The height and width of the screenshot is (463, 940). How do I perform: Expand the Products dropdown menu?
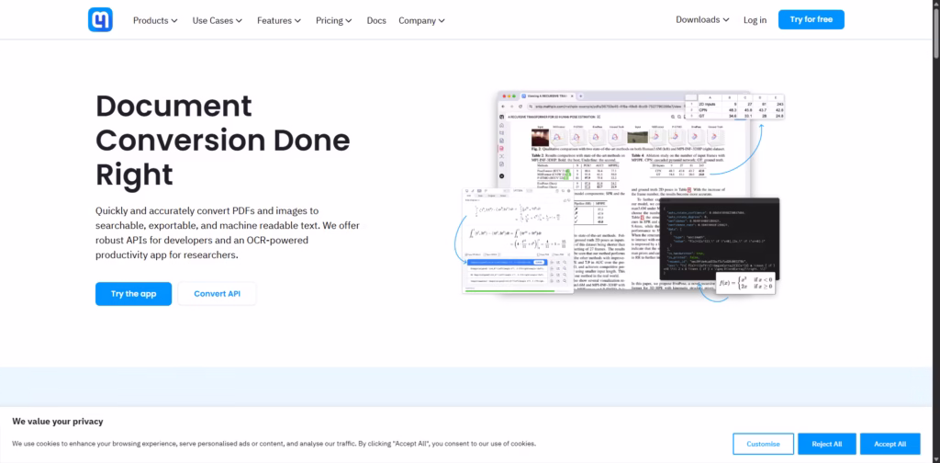156,20
